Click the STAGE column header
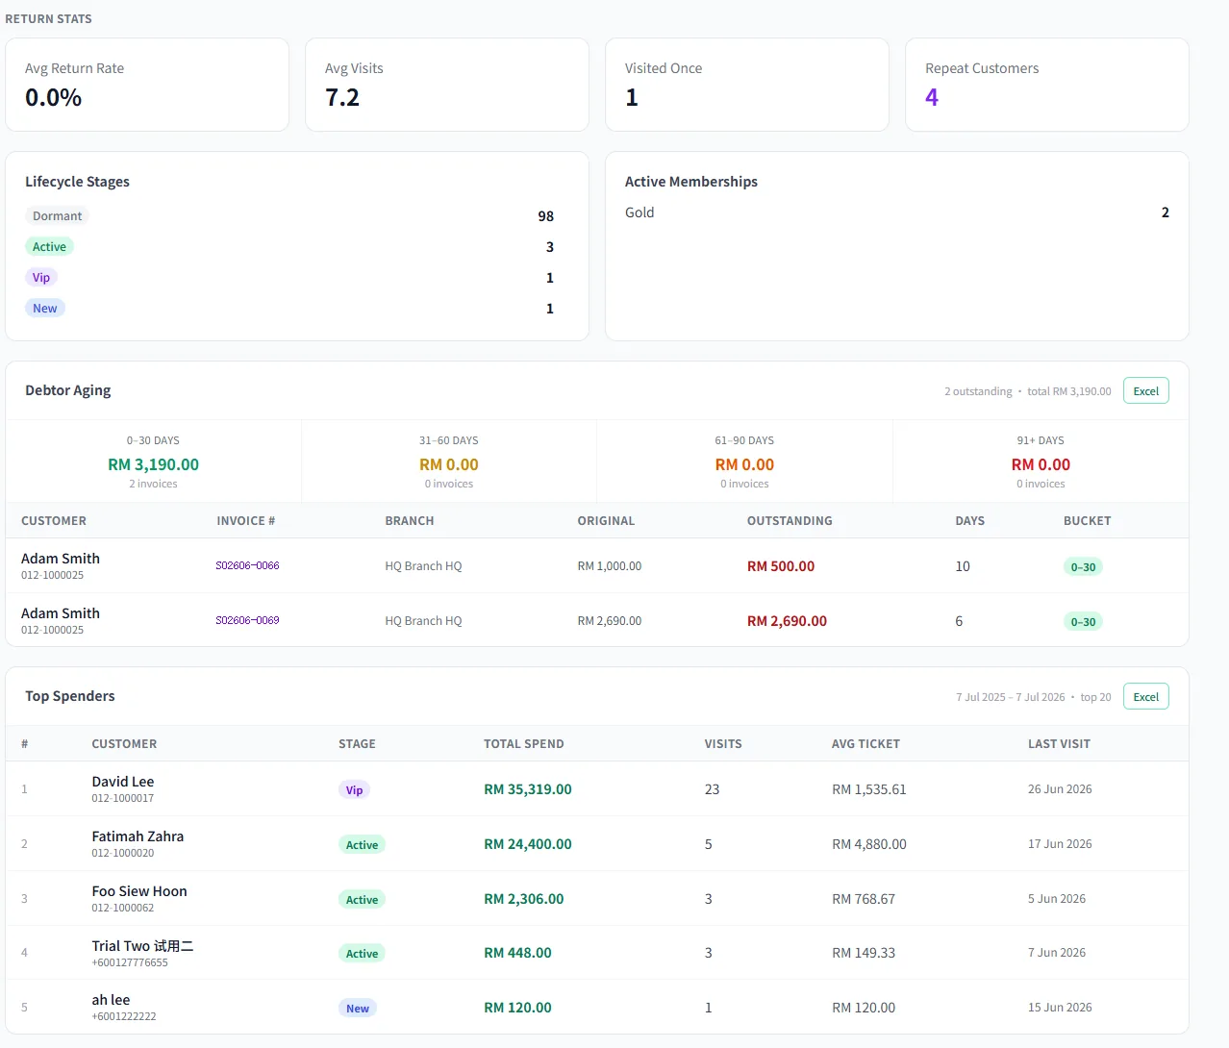The height and width of the screenshot is (1048, 1229). coord(357,744)
